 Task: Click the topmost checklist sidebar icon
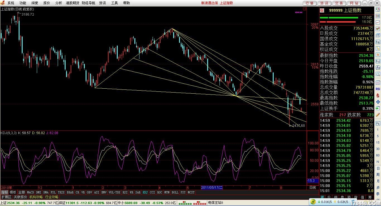378,10
